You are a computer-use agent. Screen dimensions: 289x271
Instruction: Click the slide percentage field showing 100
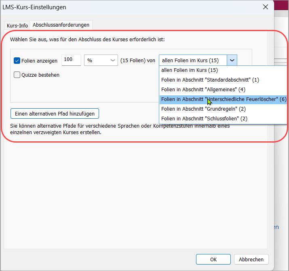tap(71, 60)
